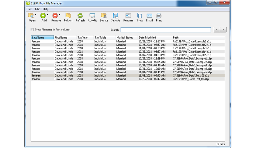Select row with path F:\S199APro_Data\Example5.s1p

pos(128,55)
